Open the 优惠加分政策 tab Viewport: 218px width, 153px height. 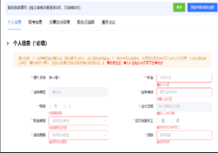click(59, 22)
